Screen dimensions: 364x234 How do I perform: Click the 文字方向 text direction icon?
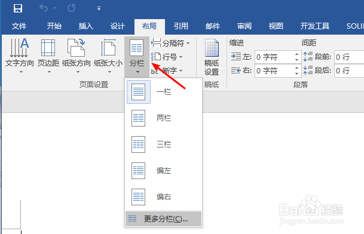click(x=20, y=48)
